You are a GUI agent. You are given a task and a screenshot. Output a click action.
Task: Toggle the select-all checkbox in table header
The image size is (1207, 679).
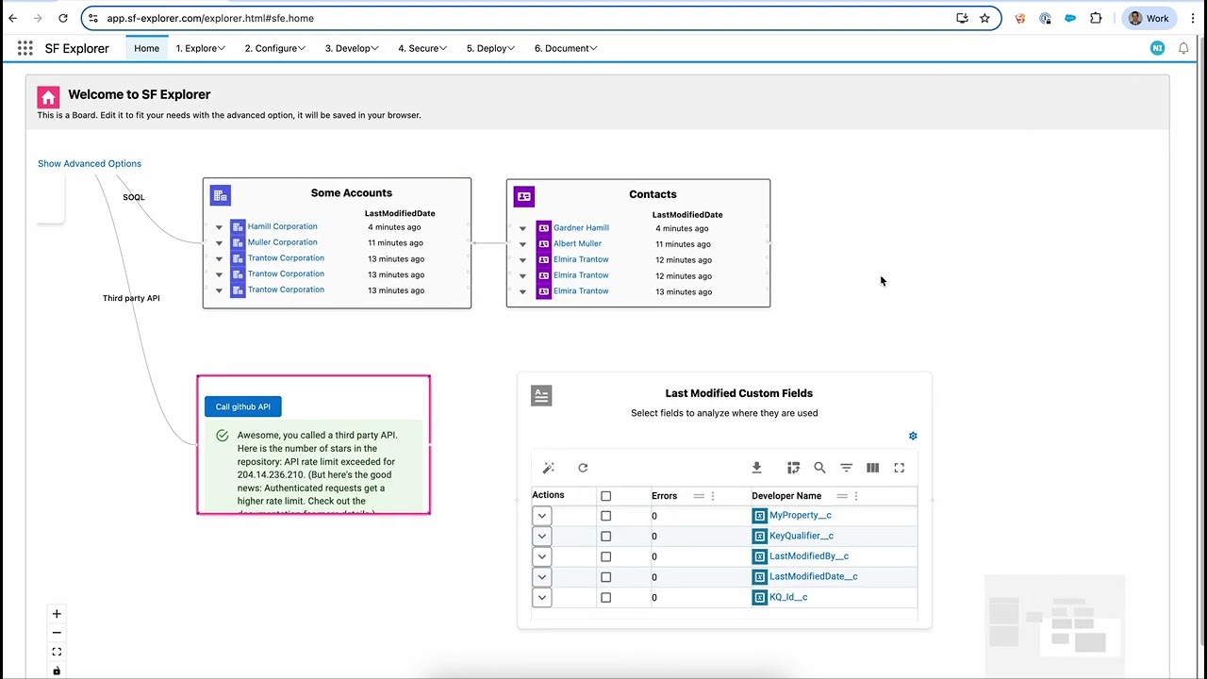[605, 496]
